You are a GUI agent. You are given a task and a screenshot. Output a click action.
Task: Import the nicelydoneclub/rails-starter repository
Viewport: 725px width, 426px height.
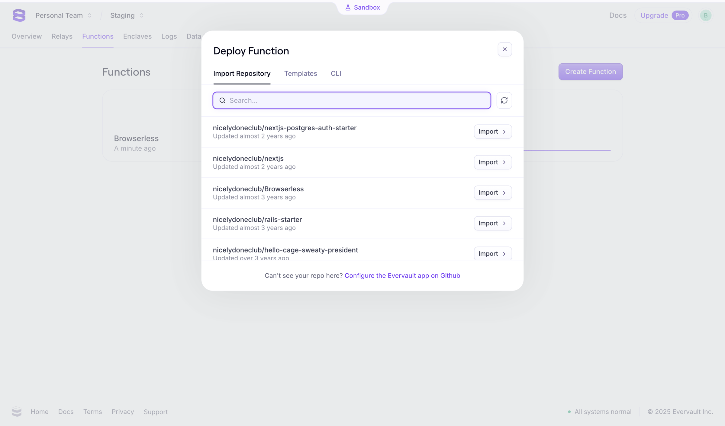point(493,223)
